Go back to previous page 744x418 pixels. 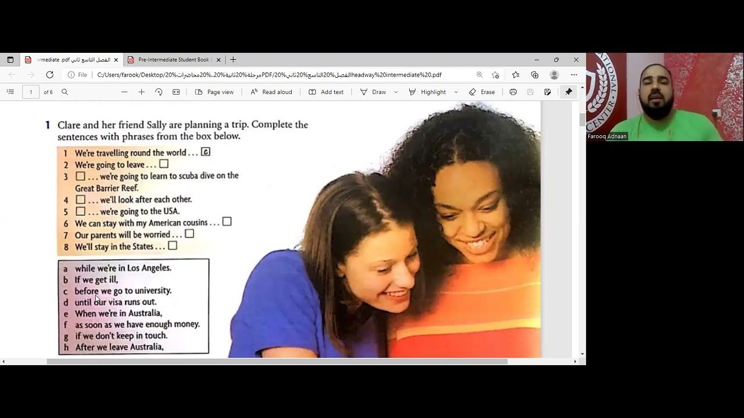(12, 75)
